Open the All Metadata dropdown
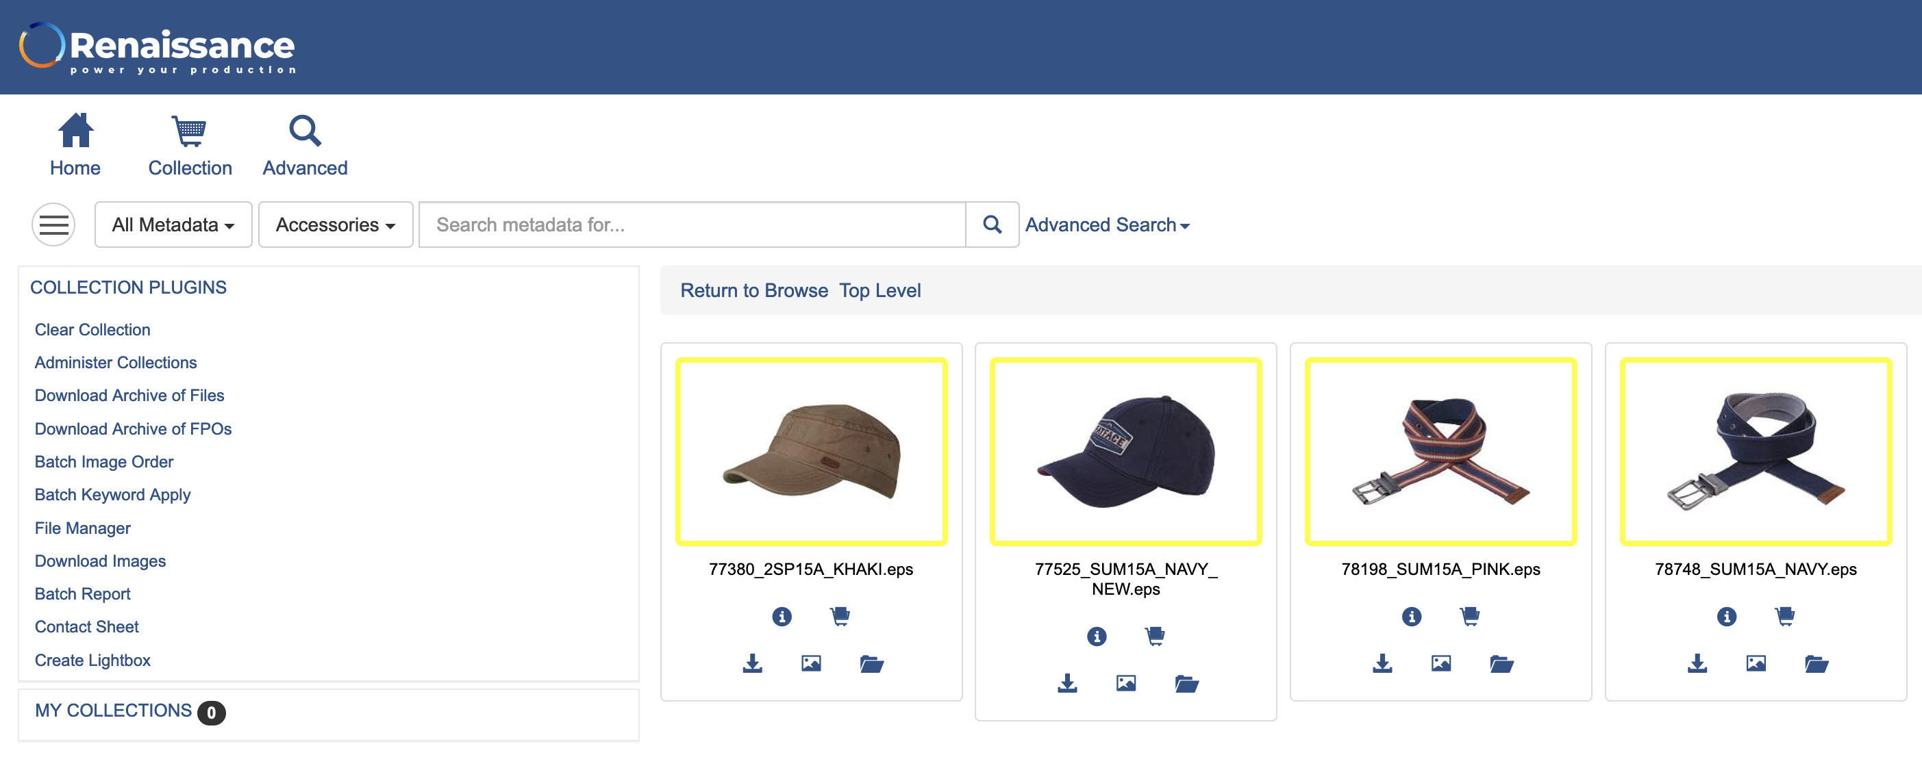This screenshot has height=783, width=1922. 173,224
